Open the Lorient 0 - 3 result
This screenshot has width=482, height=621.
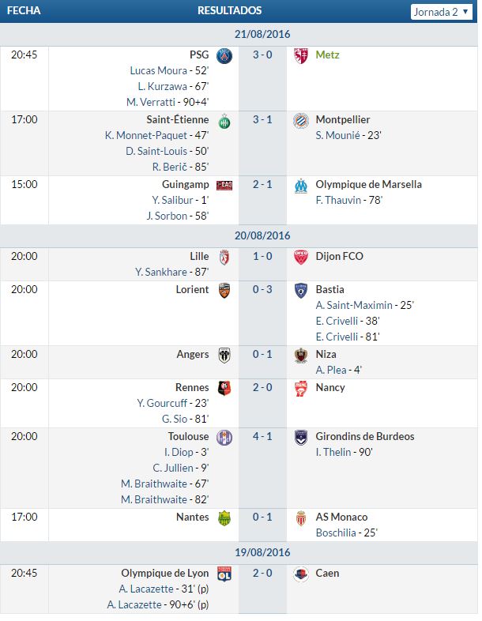click(x=262, y=289)
